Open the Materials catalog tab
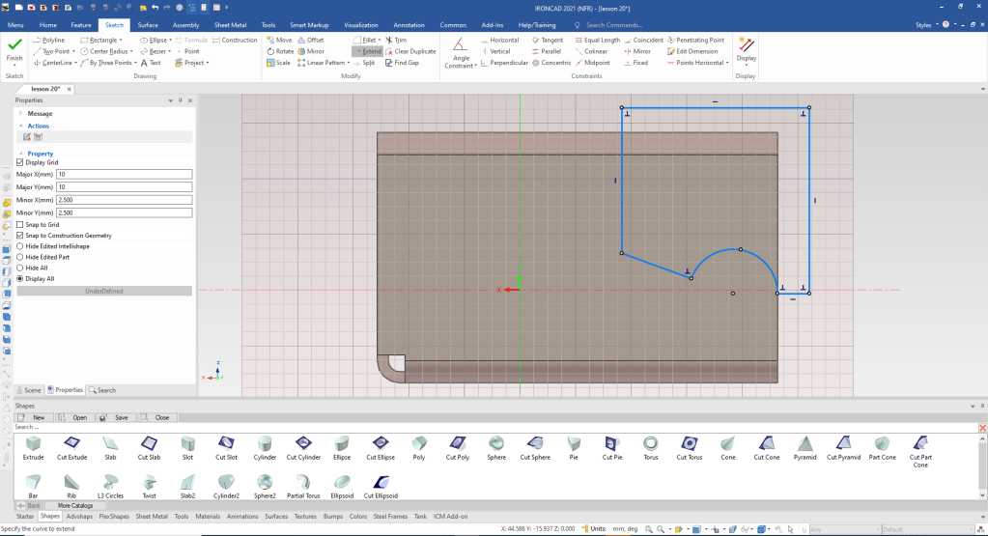988x536 pixels. (x=208, y=517)
